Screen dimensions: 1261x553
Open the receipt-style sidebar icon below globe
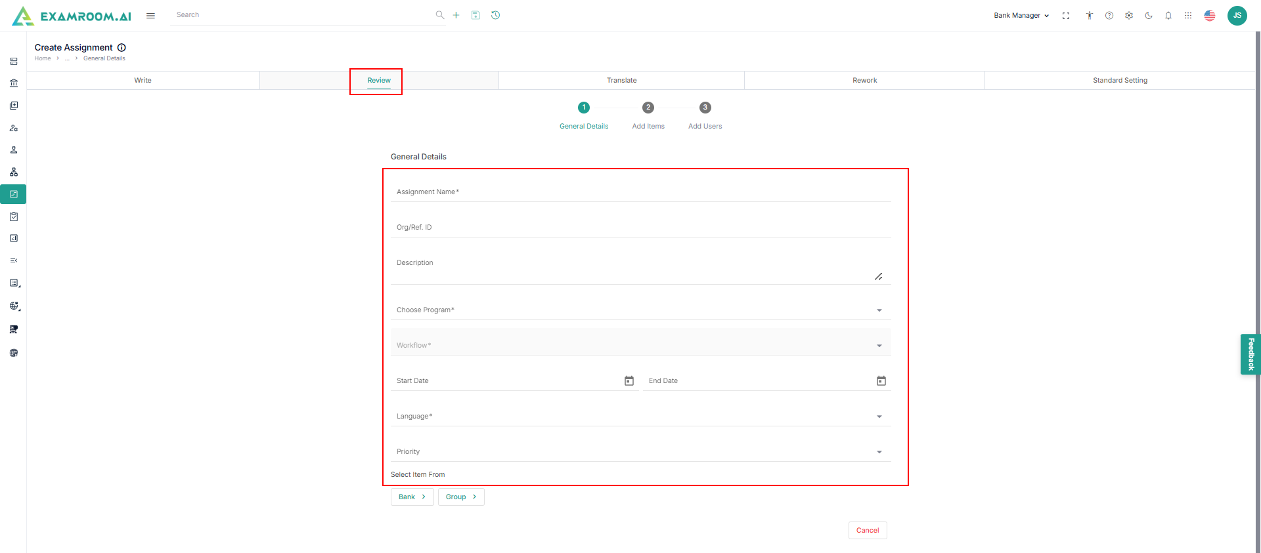pyautogui.click(x=14, y=329)
